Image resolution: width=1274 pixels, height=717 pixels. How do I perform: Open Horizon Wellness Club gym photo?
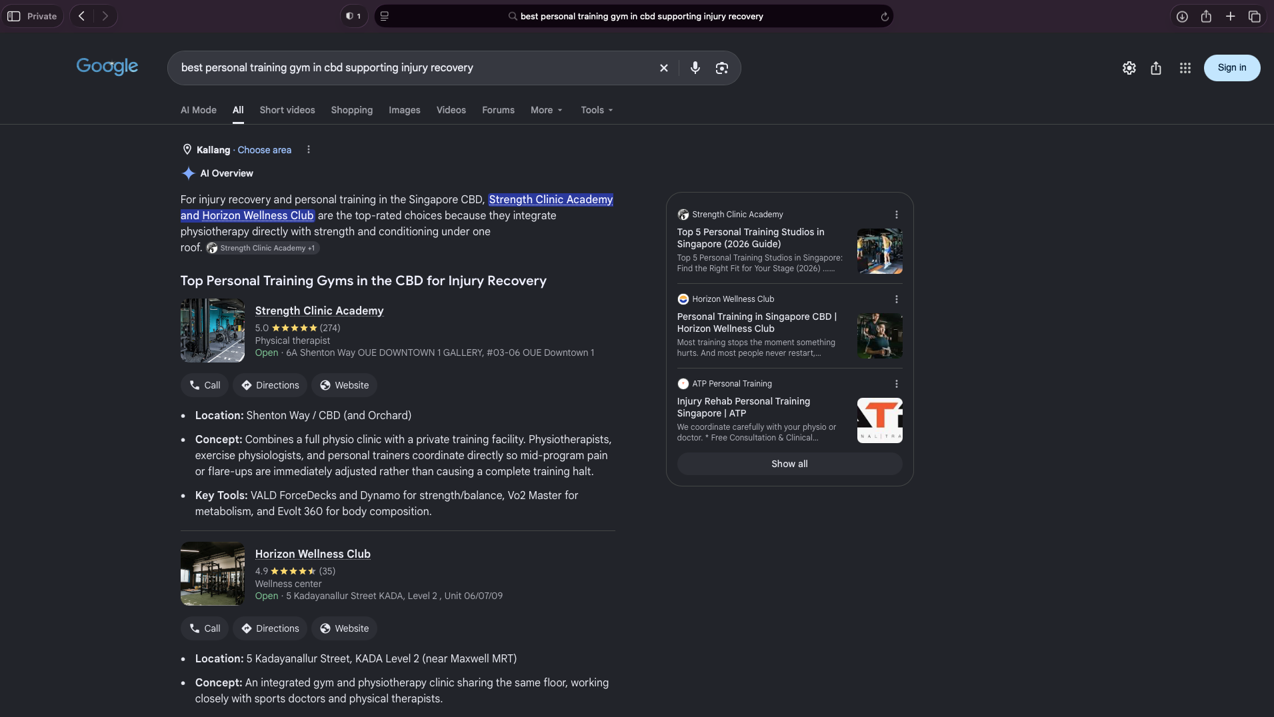(212, 574)
